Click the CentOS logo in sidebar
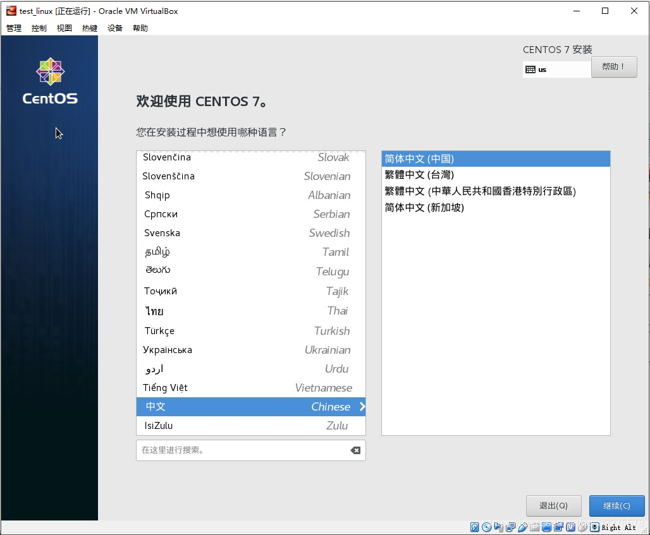 pos(50,81)
